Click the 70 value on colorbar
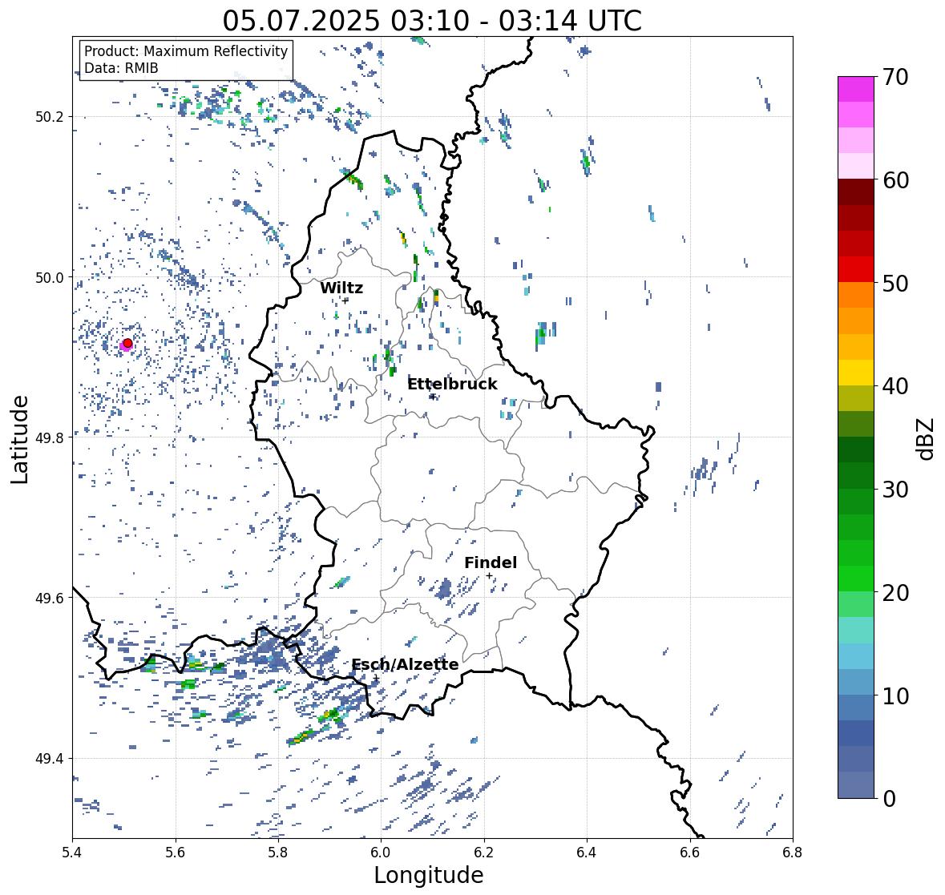 (x=895, y=77)
